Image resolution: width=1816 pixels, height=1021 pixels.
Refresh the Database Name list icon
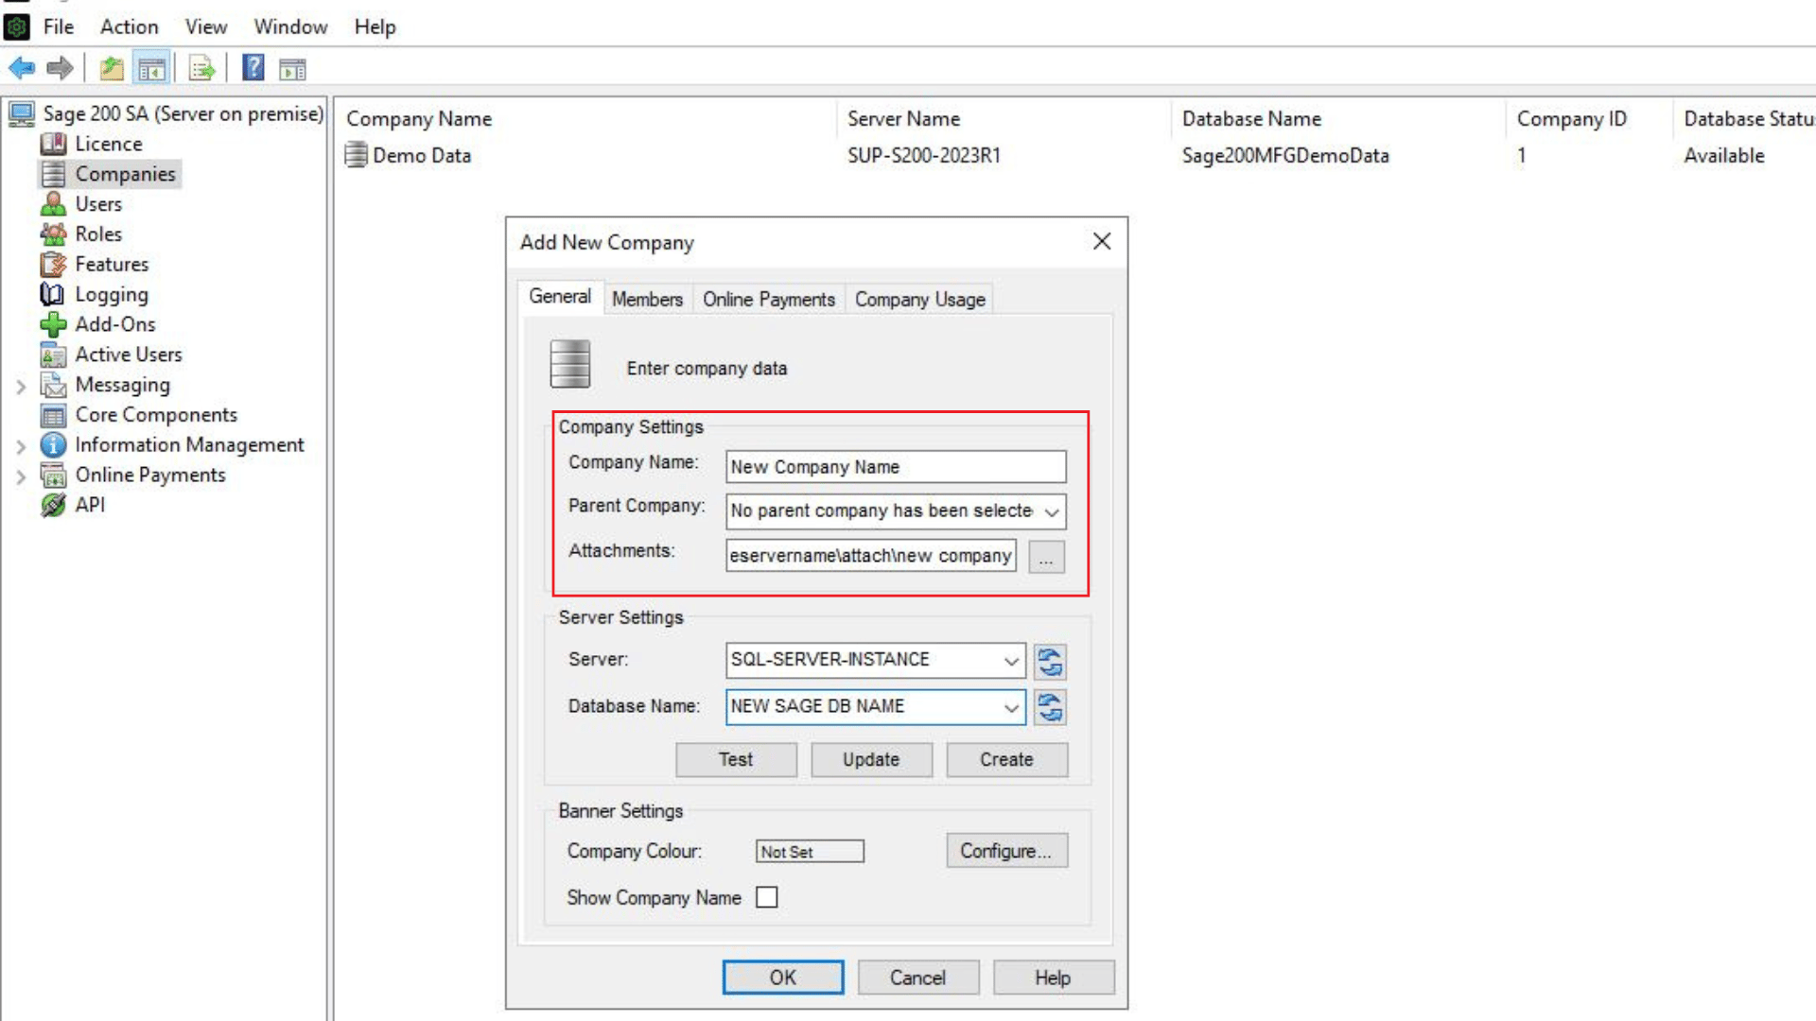click(x=1050, y=707)
